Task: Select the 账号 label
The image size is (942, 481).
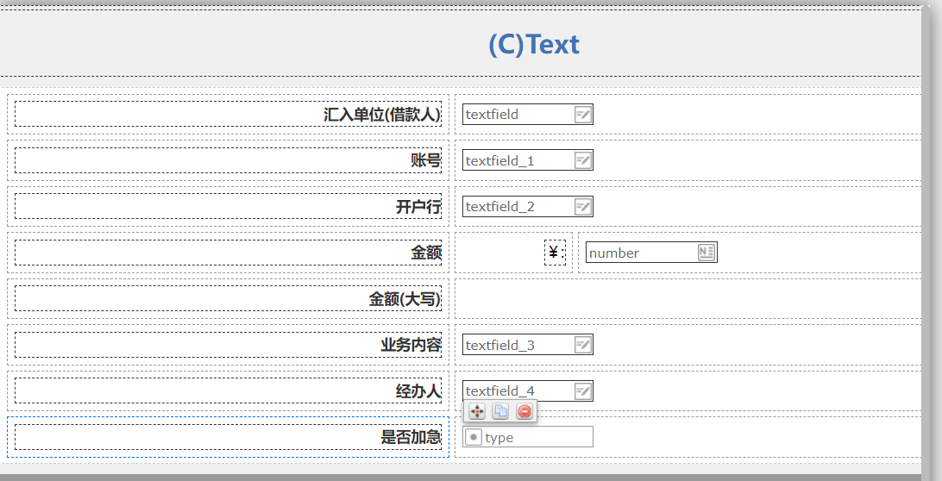Action: tap(228, 160)
